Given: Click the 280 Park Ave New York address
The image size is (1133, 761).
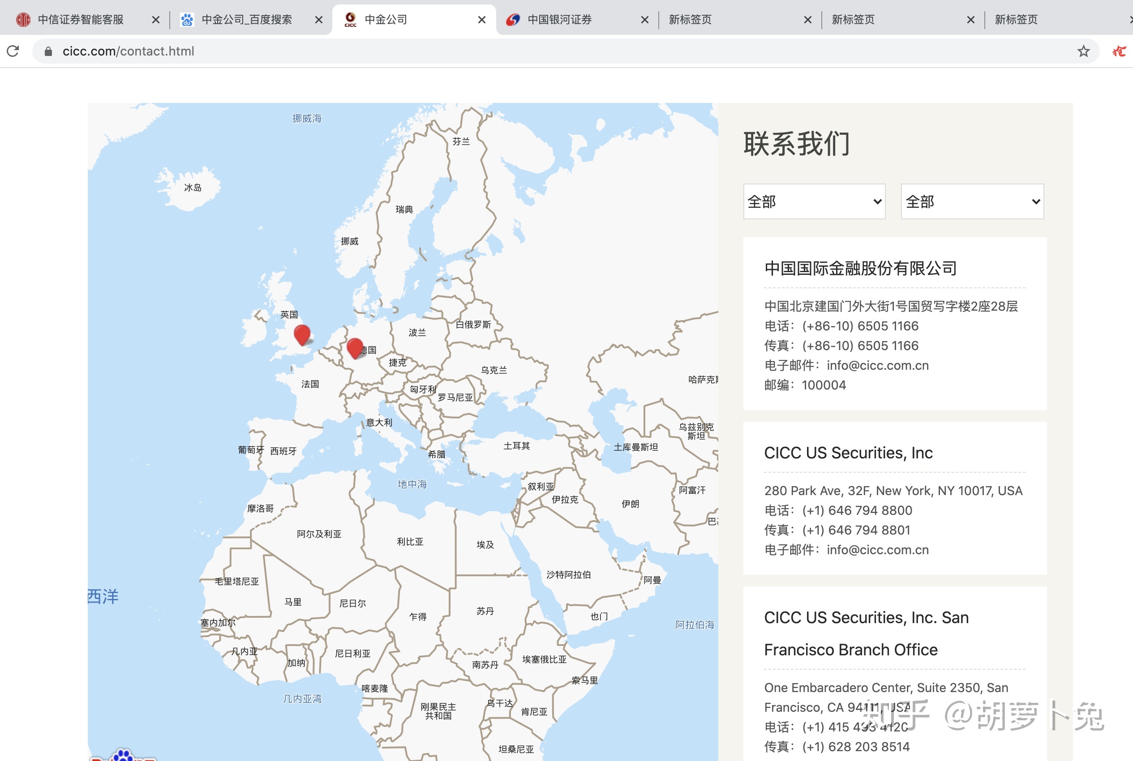Looking at the screenshot, I should (x=893, y=491).
